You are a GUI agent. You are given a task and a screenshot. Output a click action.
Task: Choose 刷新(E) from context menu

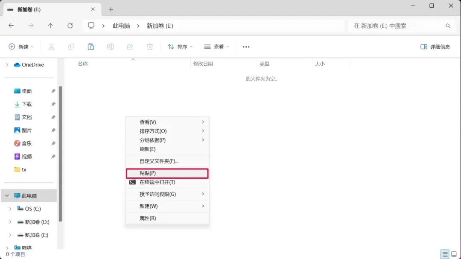pos(167,149)
